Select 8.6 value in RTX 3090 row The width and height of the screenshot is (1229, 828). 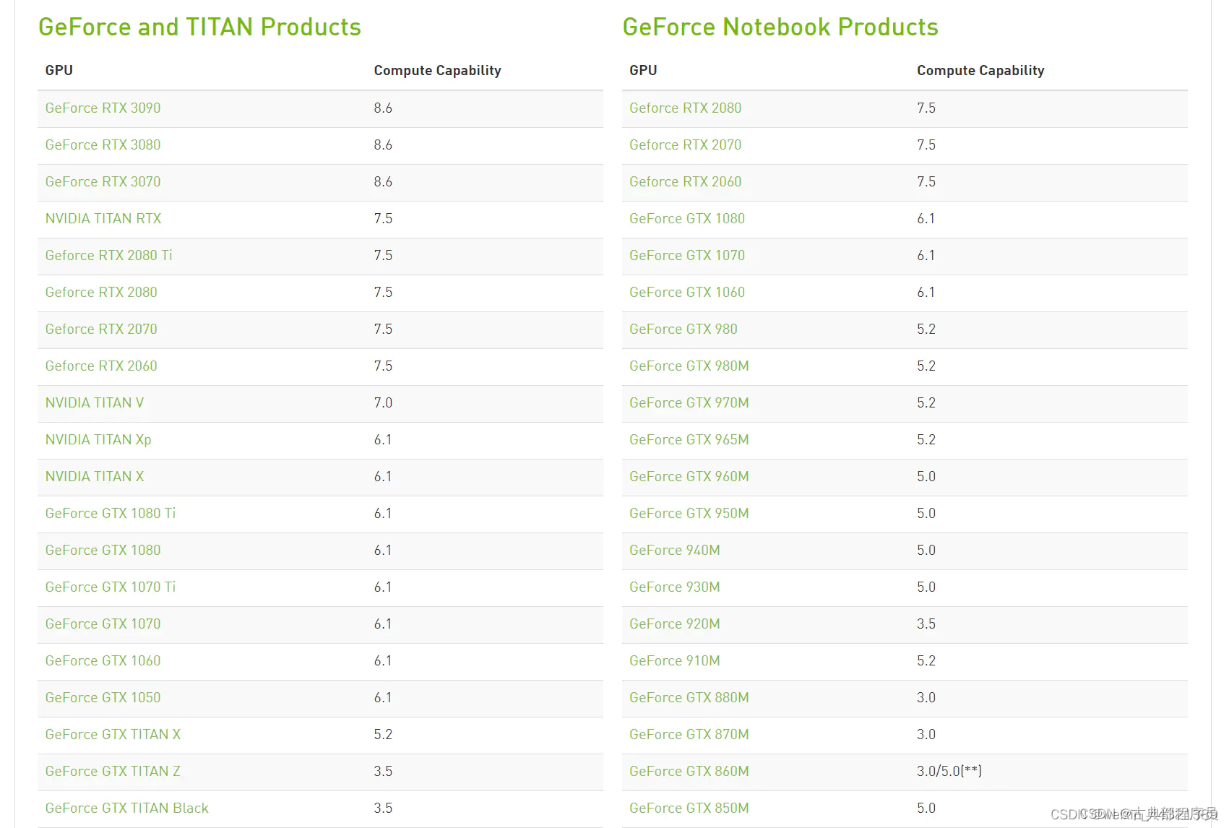coord(383,108)
